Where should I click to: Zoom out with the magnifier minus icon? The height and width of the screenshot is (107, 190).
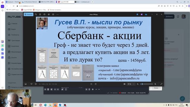[138, 84]
